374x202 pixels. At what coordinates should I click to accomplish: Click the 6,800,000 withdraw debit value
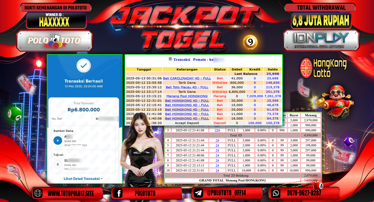click(237, 91)
